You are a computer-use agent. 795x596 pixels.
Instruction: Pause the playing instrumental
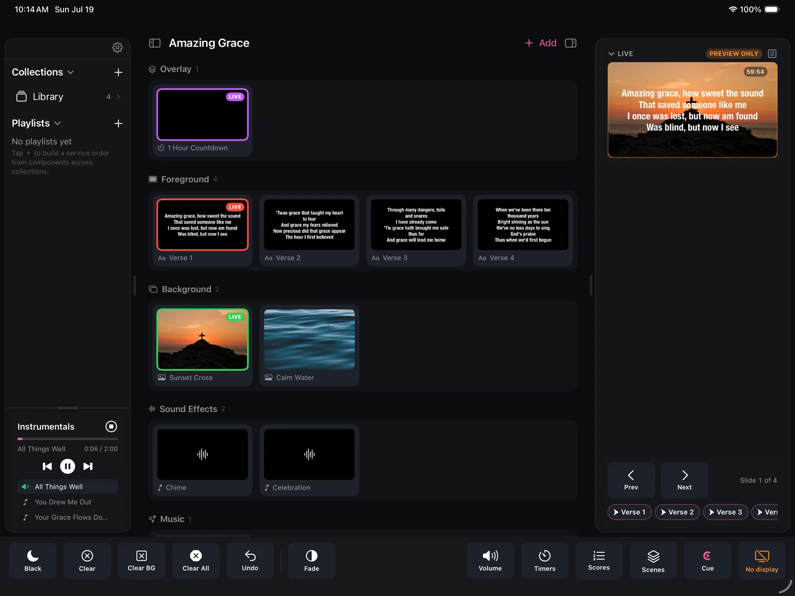pyautogui.click(x=68, y=466)
